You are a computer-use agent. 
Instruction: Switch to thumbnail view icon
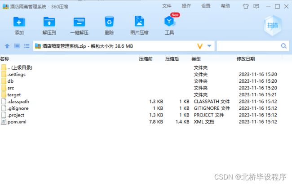(17, 46)
